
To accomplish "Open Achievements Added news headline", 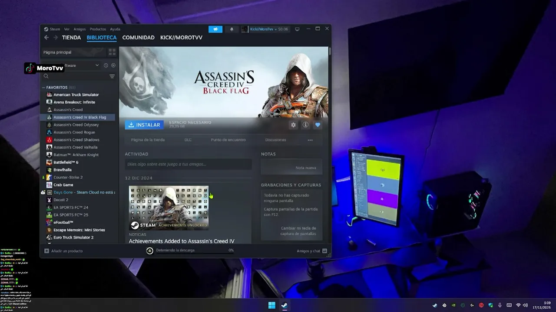I will [x=182, y=241].
